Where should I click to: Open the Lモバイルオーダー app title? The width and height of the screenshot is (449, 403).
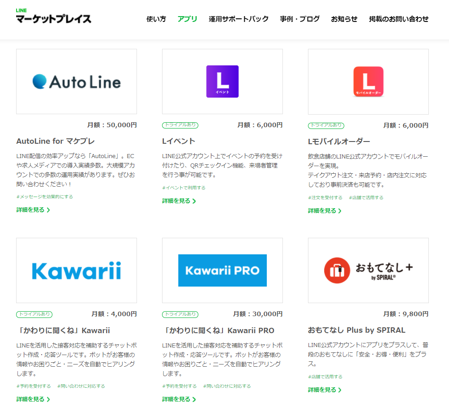339,141
